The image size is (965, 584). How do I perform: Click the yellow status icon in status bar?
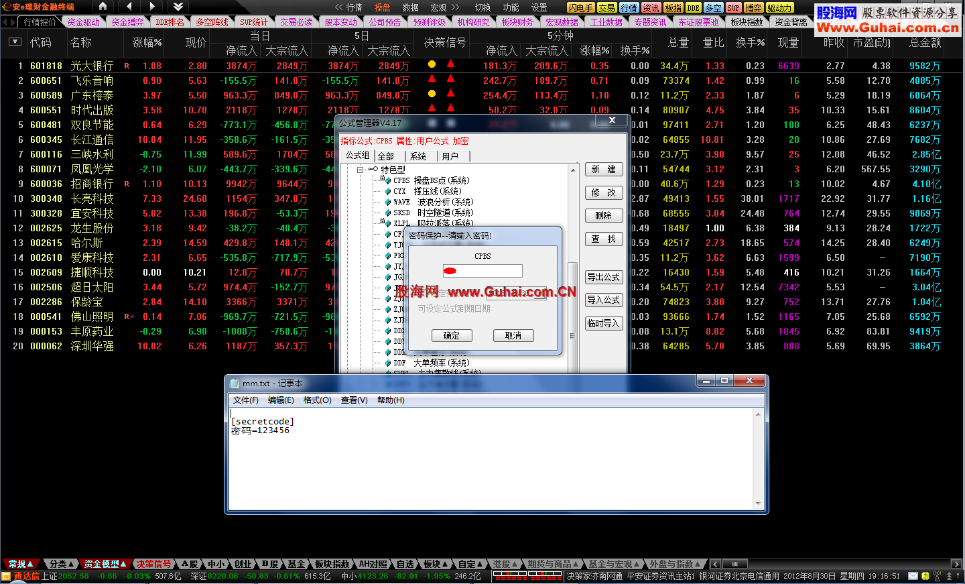tap(925, 576)
